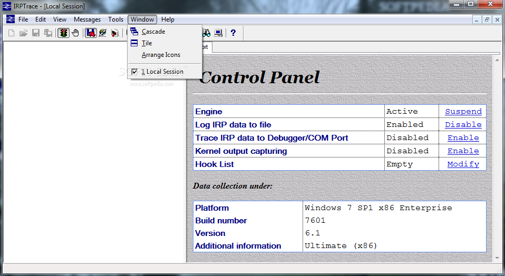The height and width of the screenshot is (276, 505).
Task: Click the Save All toolbar icon
Action: (x=48, y=33)
